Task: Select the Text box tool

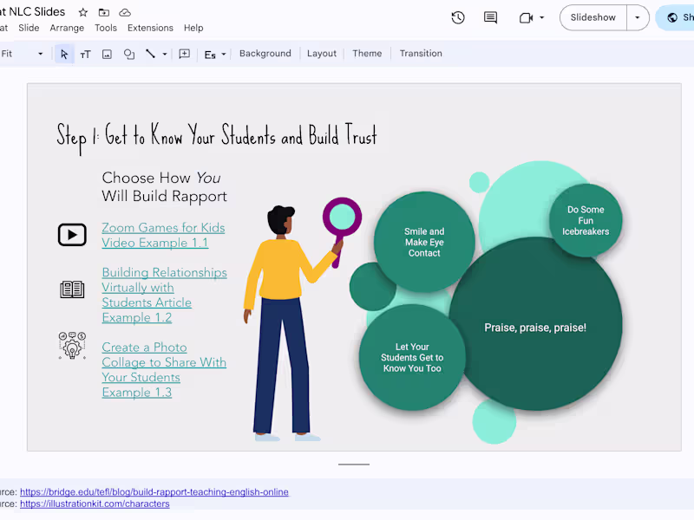Action: [85, 54]
